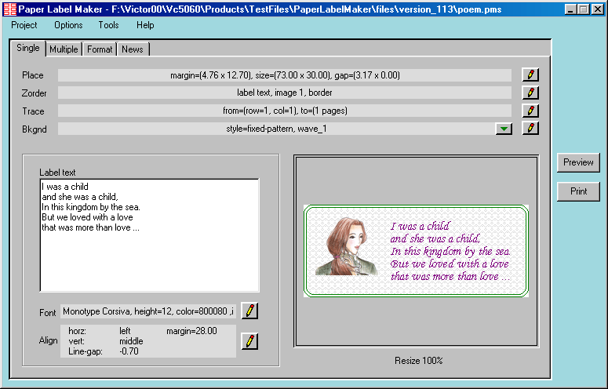The width and height of the screenshot is (608, 389).
Task: Open the Tools menu
Action: tap(109, 25)
